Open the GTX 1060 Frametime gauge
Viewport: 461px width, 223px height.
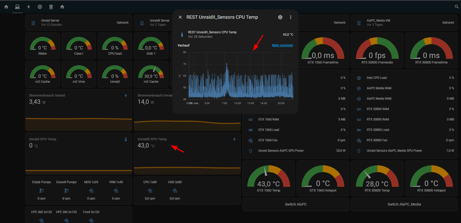click(323, 50)
